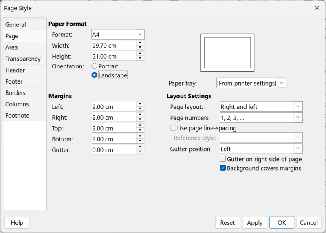Click the Reset button
The height and width of the screenshot is (233, 326).
click(227, 222)
